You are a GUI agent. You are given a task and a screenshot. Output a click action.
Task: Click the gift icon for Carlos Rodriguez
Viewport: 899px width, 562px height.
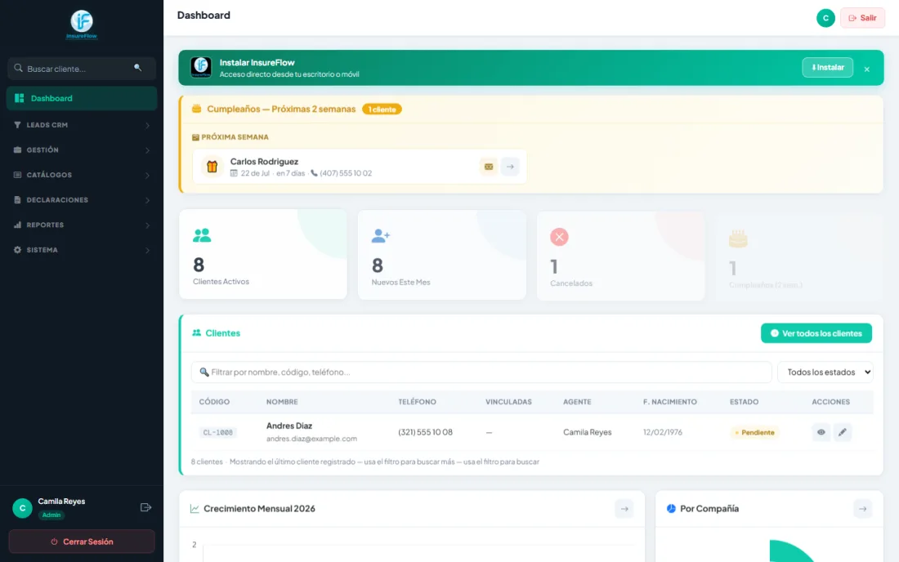click(212, 167)
